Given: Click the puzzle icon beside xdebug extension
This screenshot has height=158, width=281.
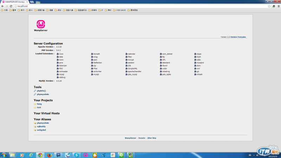Looking at the screenshot, I should point(58,77).
